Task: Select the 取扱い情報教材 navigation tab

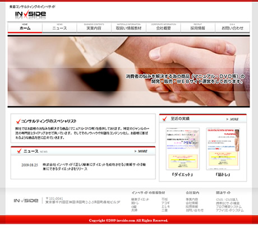Action: [128, 27]
